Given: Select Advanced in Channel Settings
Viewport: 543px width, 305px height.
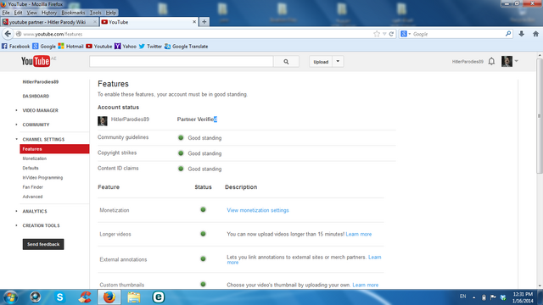Looking at the screenshot, I should click(32, 197).
